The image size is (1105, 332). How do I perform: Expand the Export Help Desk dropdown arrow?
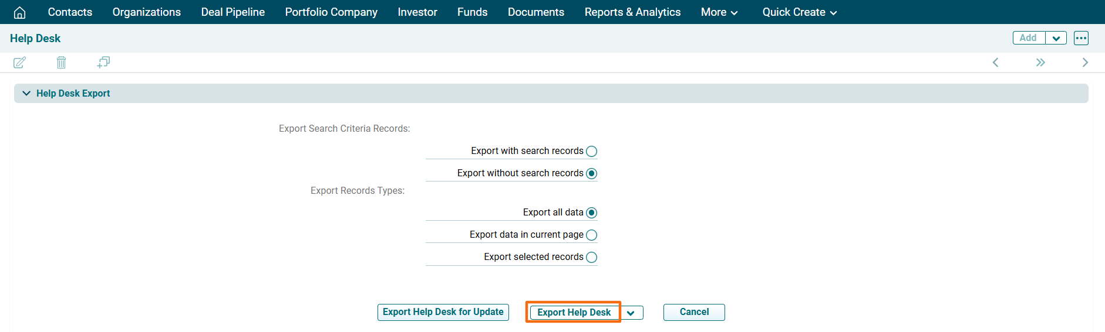631,313
